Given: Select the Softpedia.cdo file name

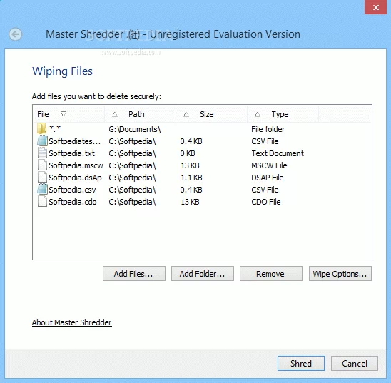Looking at the screenshot, I should pyautogui.click(x=73, y=202).
